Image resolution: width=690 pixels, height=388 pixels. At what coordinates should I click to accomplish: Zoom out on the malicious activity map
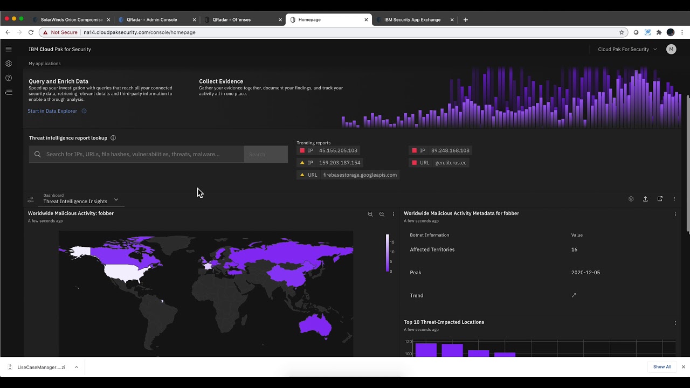click(x=382, y=214)
